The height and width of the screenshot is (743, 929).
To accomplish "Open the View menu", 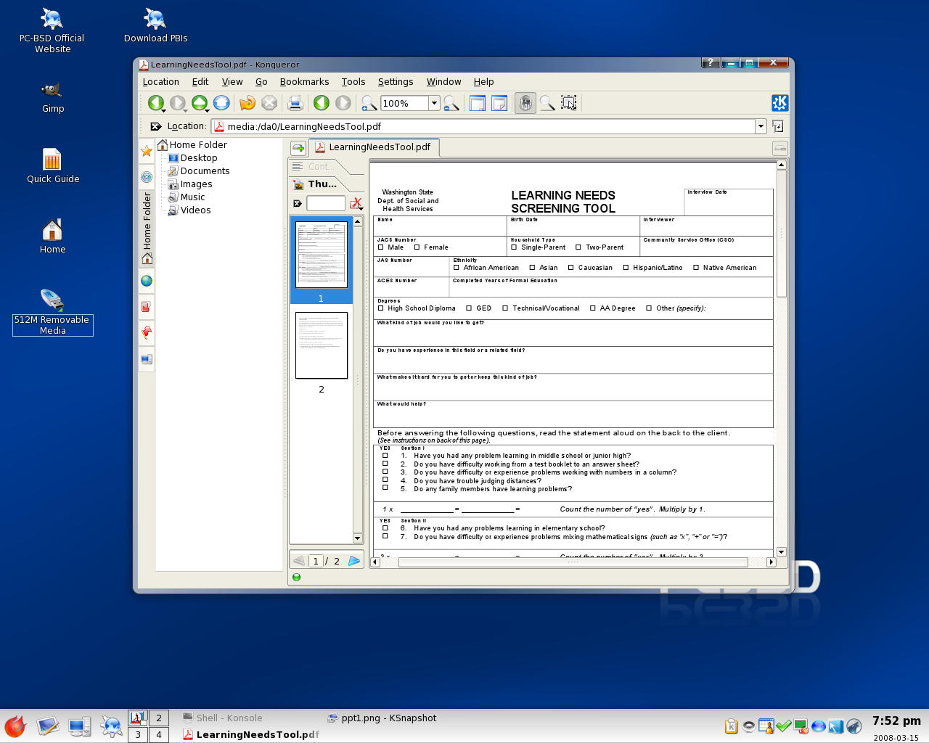I will tap(232, 82).
